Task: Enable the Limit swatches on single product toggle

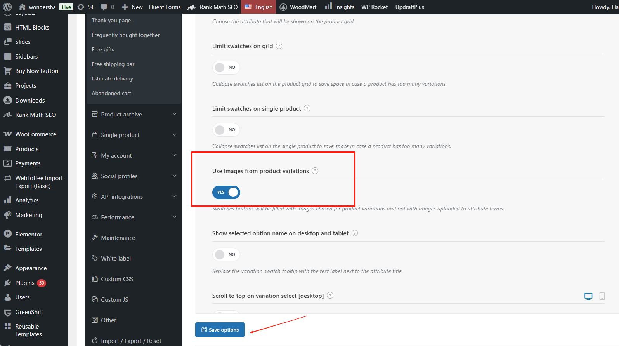Action: click(226, 130)
